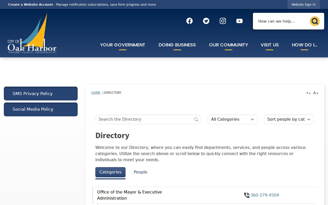Open the city's YouTube channel icon
328x205 pixels.
(239, 21)
